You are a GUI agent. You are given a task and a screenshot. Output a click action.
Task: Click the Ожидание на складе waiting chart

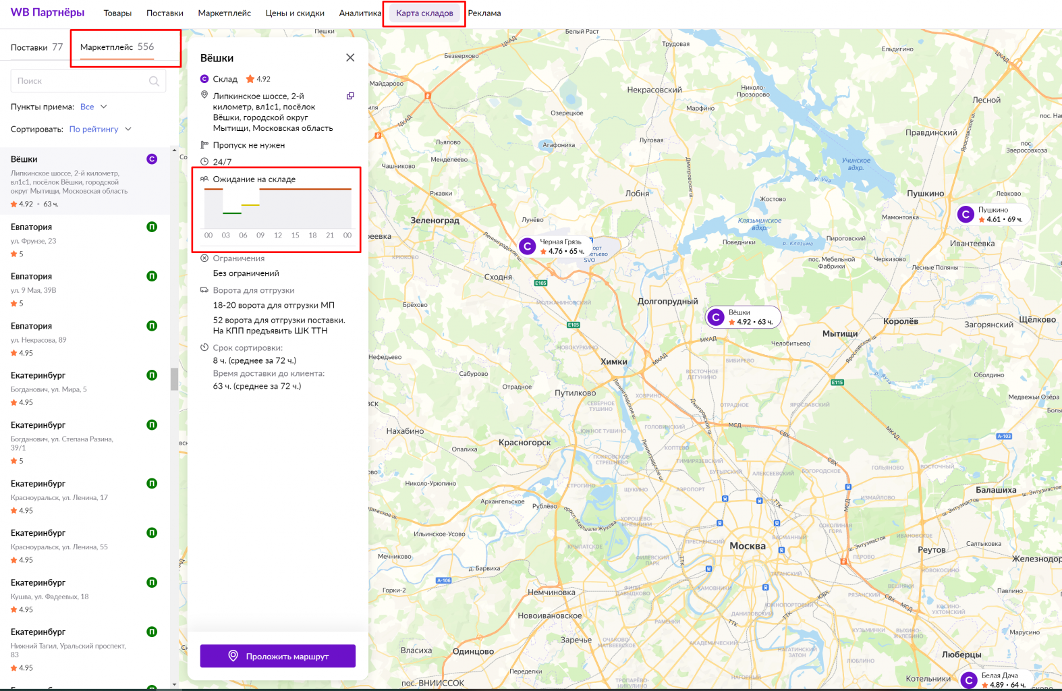[x=278, y=209]
